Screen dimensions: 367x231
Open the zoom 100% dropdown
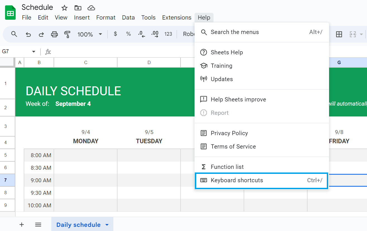(x=90, y=34)
